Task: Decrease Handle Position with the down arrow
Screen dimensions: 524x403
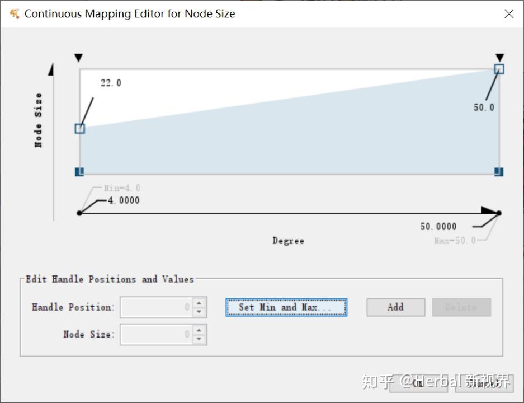Action: click(200, 311)
